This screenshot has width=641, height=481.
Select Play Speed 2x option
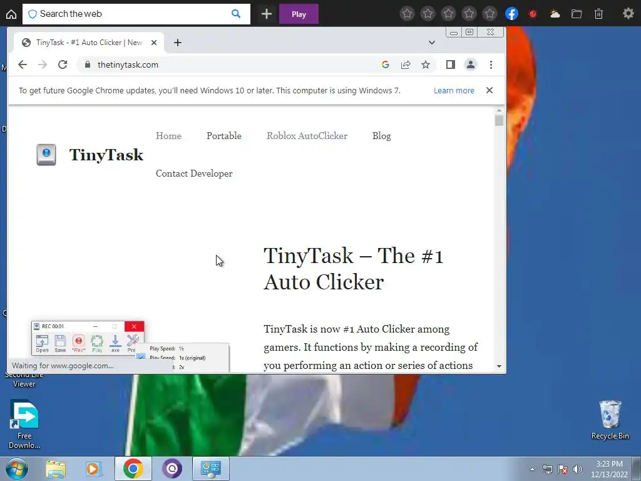click(182, 367)
